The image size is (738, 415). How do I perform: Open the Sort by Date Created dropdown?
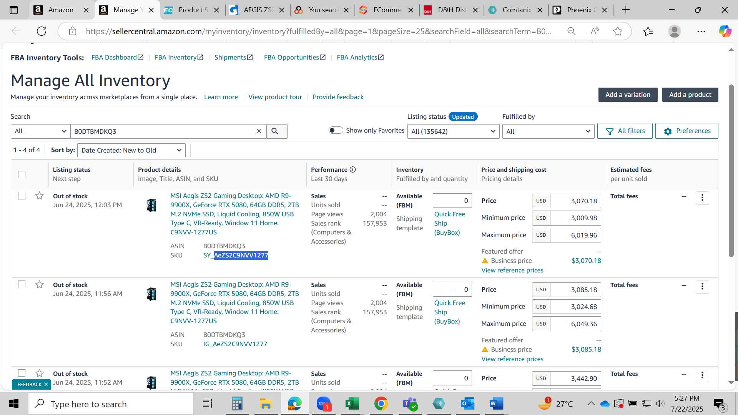coord(131,150)
